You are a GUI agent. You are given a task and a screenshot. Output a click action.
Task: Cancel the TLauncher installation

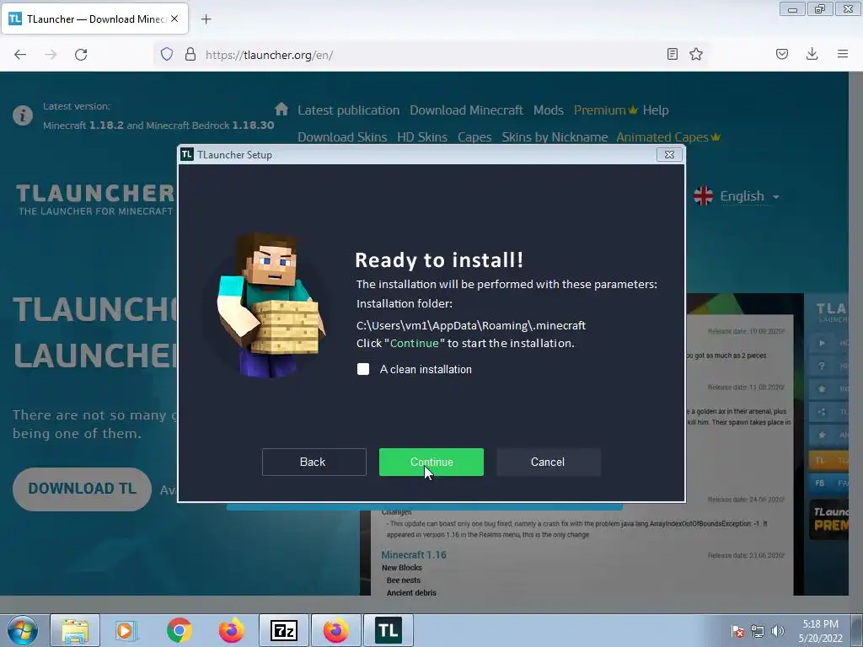point(548,462)
